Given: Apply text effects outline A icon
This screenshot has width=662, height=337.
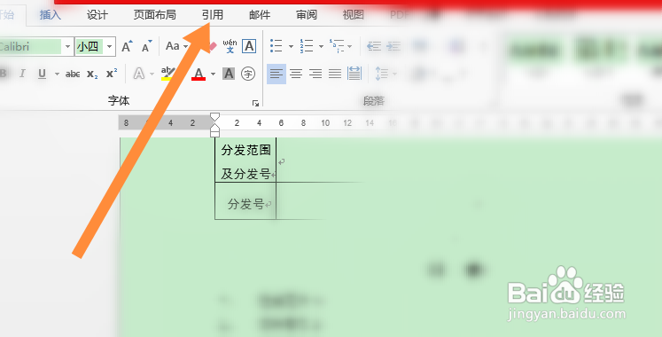Looking at the screenshot, I should tap(138, 74).
